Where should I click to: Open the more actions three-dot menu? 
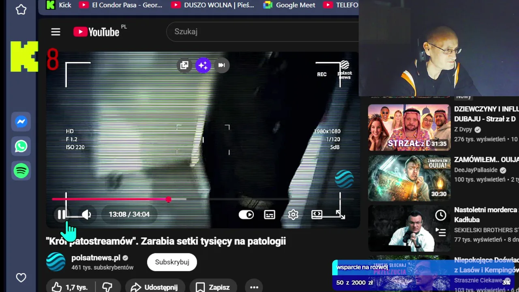(x=254, y=287)
